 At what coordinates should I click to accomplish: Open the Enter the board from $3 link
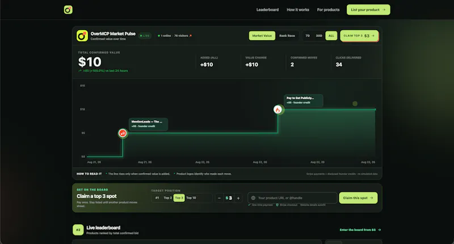pyautogui.click(x=360, y=230)
